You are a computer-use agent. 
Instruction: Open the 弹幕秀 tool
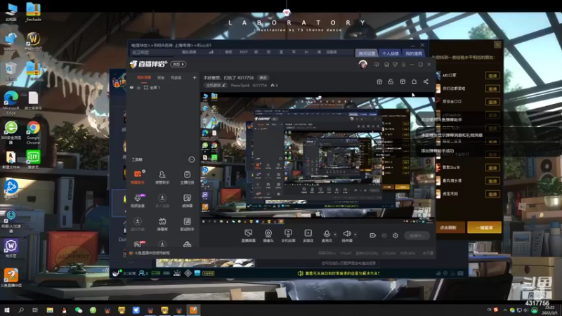162,224
